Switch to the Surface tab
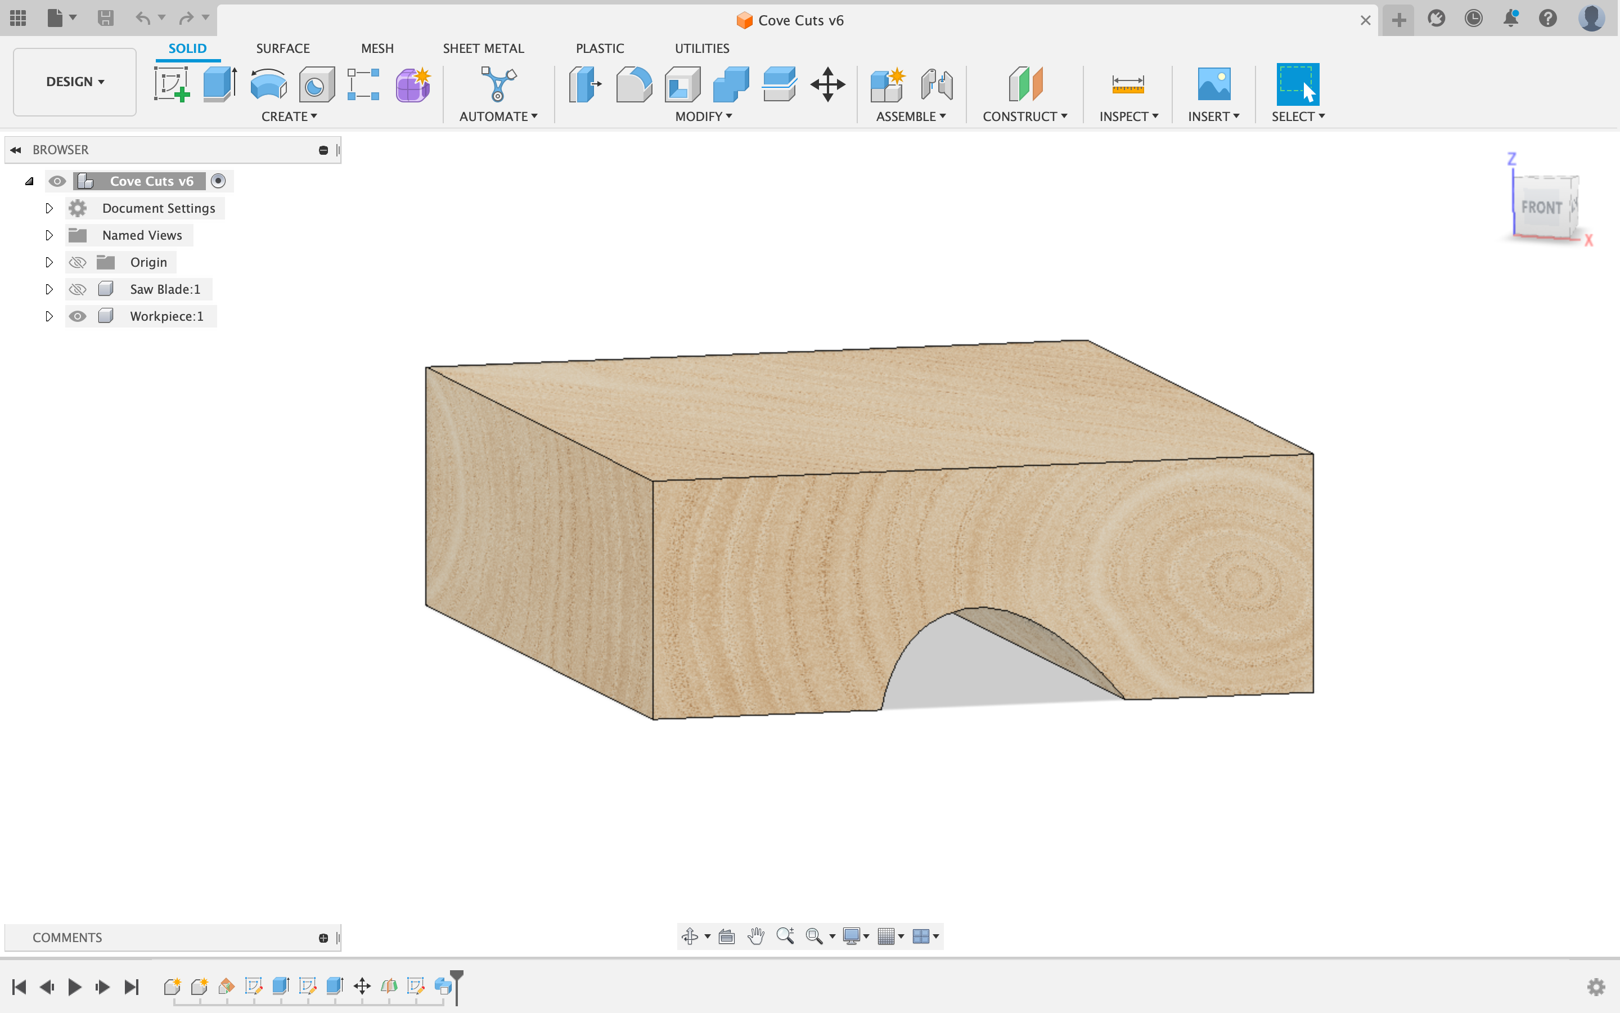The image size is (1620, 1013). [x=282, y=48]
